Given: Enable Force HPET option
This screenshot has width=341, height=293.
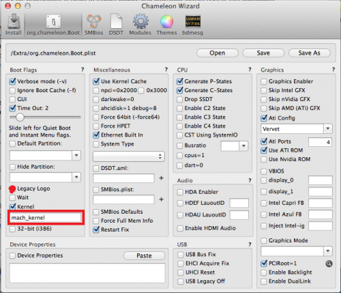Looking at the screenshot, I should pos(96,126).
